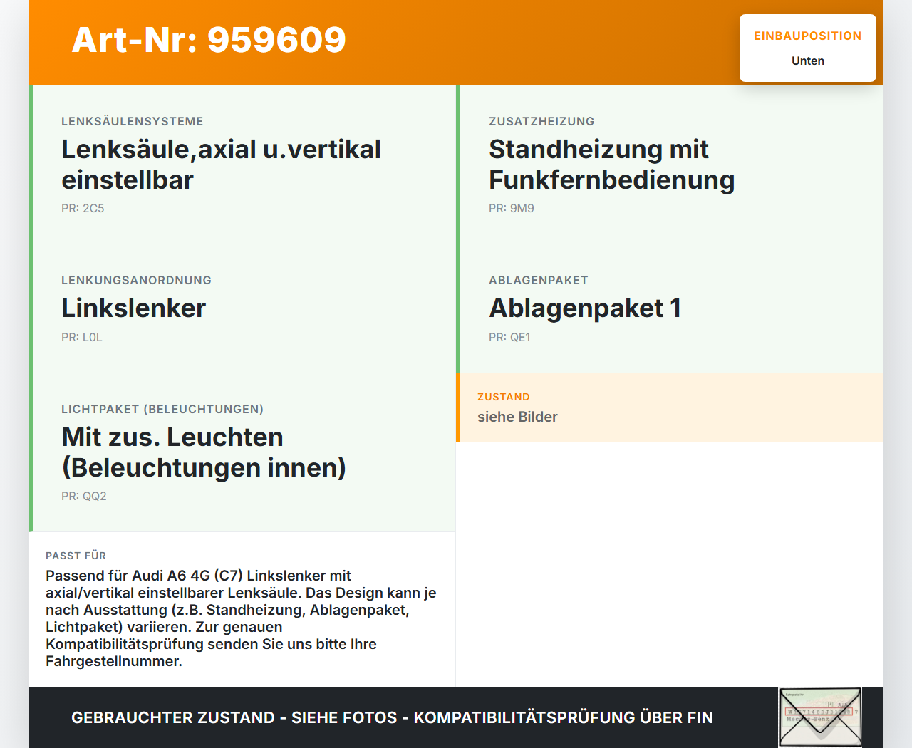Click the PR: QQ2 code text
Image resolution: width=912 pixels, height=748 pixels.
83,495
